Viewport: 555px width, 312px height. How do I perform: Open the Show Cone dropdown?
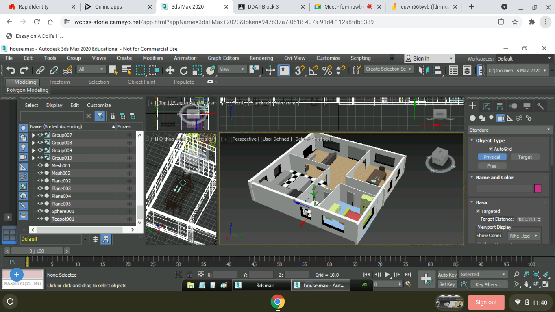pyautogui.click(x=524, y=236)
